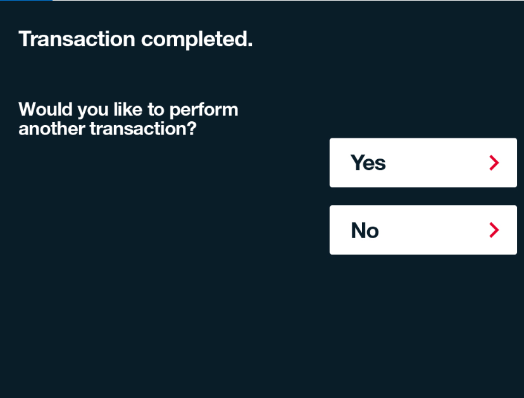This screenshot has width=524, height=398.
Task: Click the "another transaction?" text line
Action: pos(108,129)
